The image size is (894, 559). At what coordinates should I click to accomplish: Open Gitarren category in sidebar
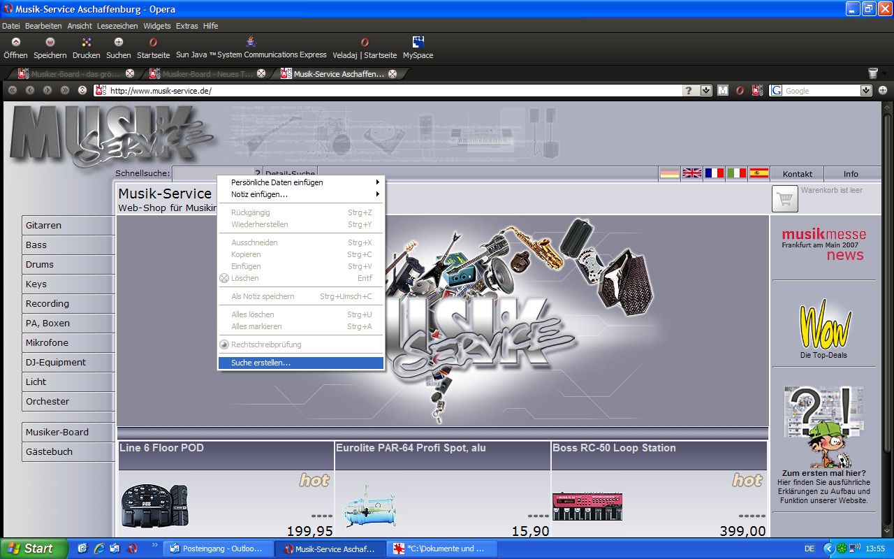[x=68, y=225]
